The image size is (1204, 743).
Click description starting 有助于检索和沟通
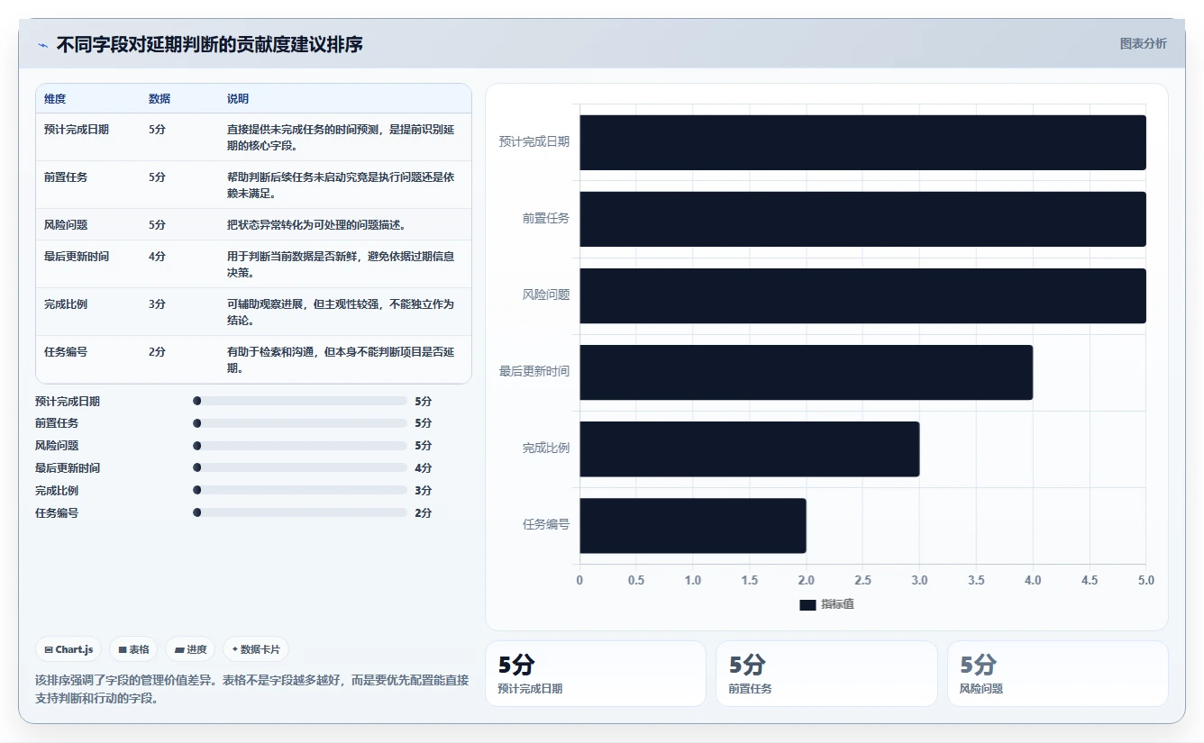click(x=341, y=359)
